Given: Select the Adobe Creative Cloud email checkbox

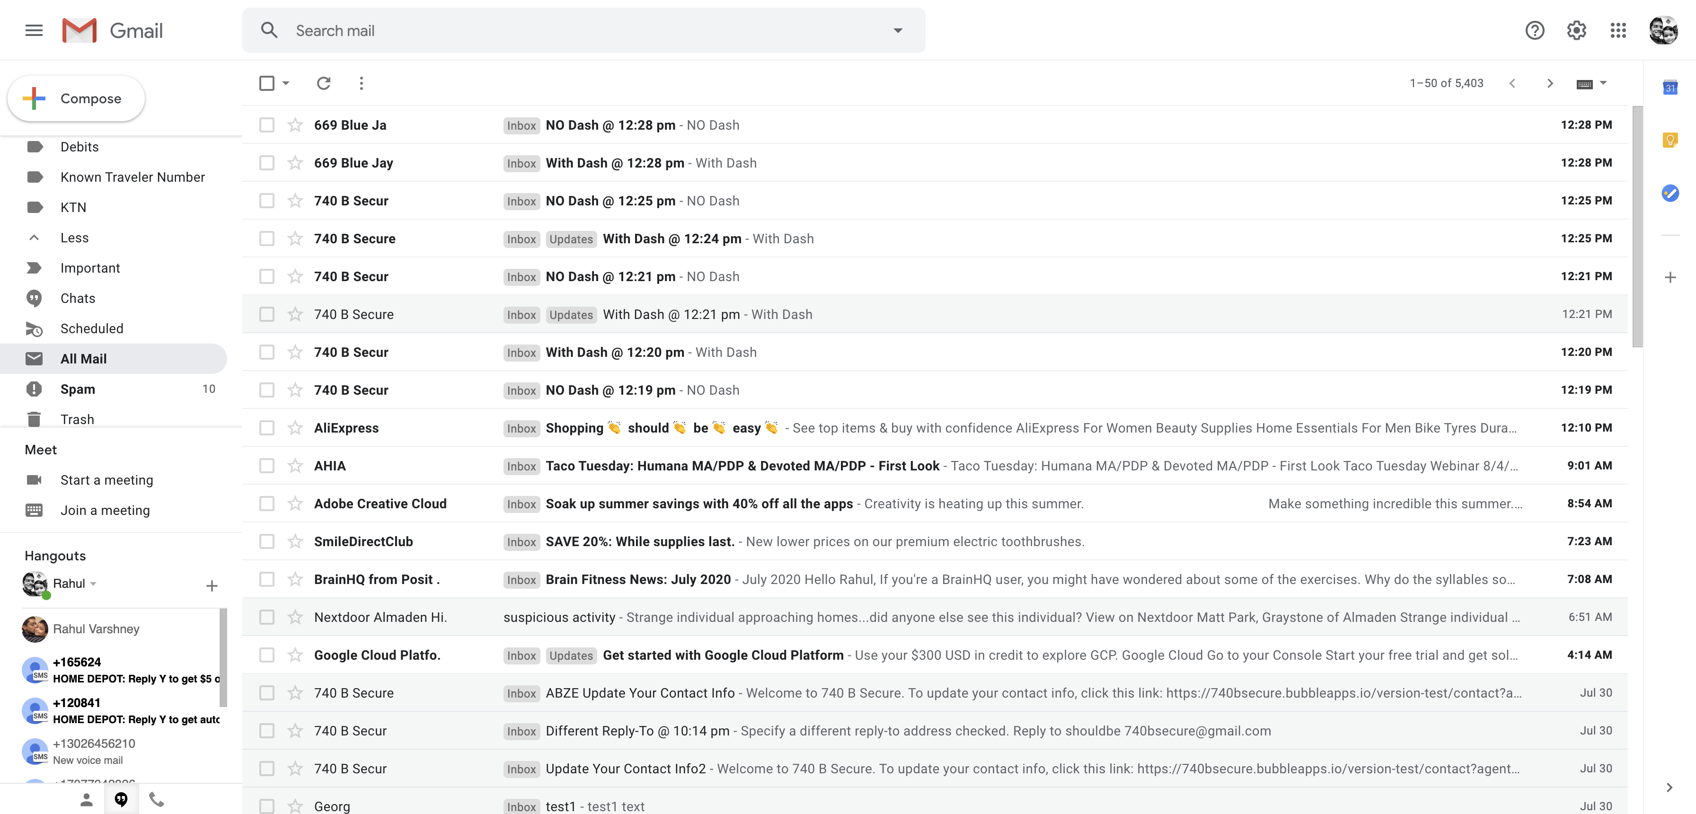Looking at the screenshot, I should [266, 504].
